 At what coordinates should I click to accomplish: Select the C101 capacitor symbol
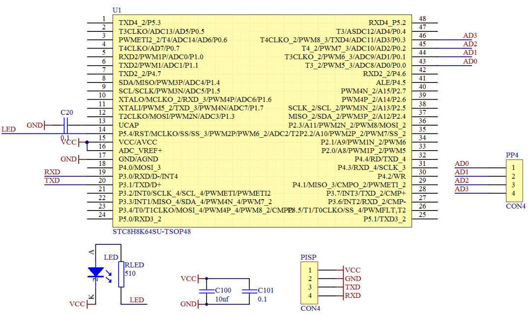pyautogui.click(x=250, y=291)
